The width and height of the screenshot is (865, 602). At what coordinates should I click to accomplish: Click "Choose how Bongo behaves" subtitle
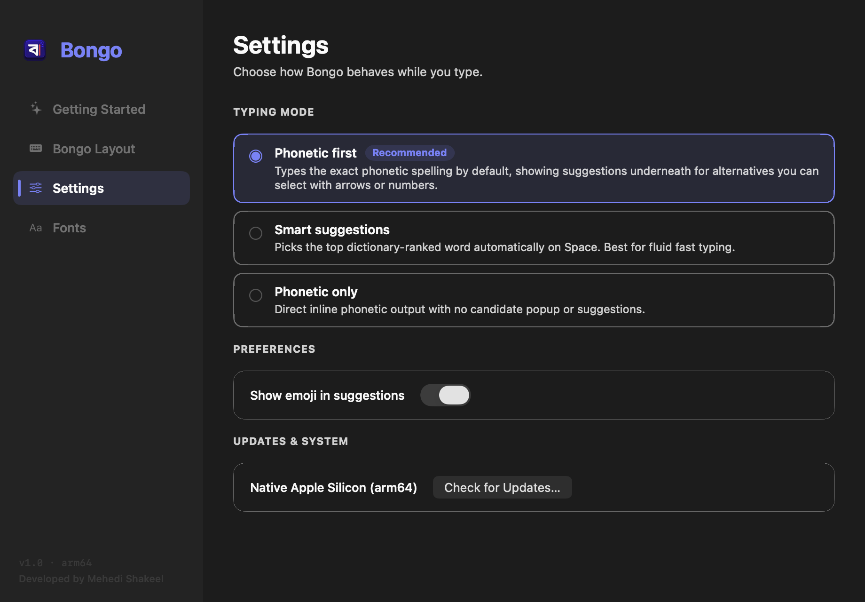(x=358, y=72)
